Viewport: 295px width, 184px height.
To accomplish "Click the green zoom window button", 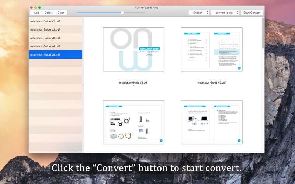I will pos(39,8).
